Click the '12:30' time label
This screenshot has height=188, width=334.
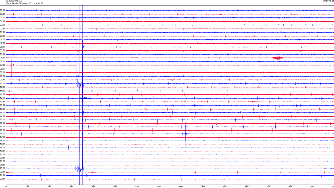2,102
